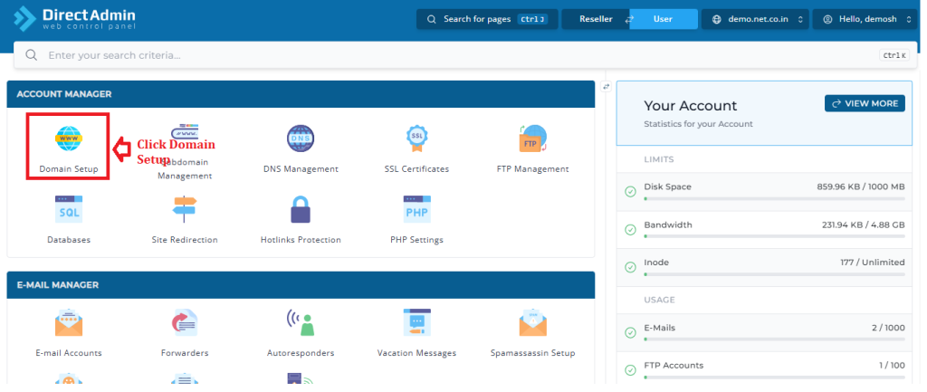Open Autoresponders icon
927x392 pixels.
[301, 322]
